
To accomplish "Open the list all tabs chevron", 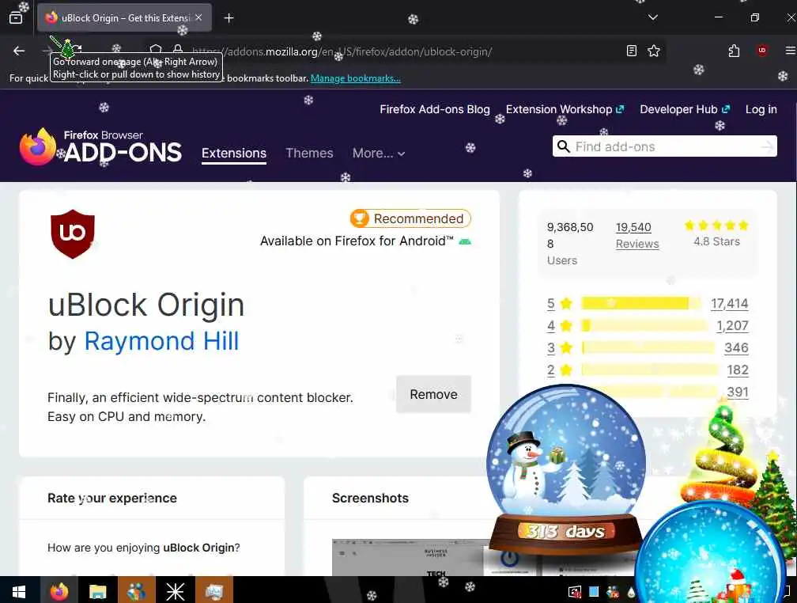I will [x=652, y=17].
